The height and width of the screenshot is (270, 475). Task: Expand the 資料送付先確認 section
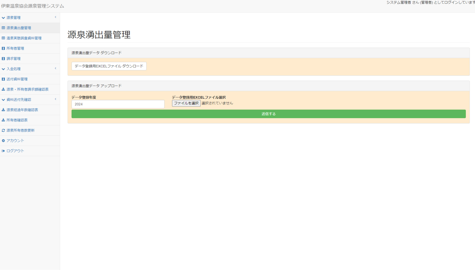click(55, 99)
